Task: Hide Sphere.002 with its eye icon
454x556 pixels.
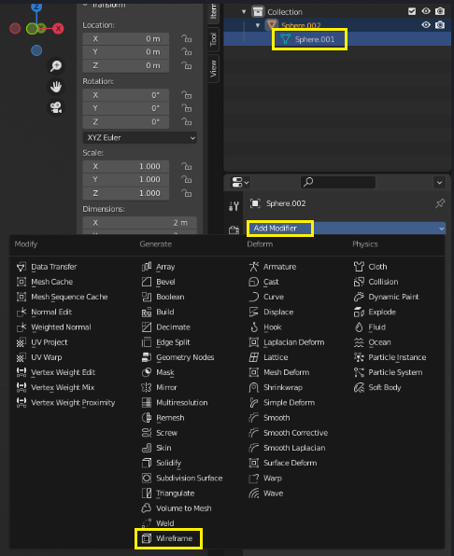Action: tap(426, 25)
